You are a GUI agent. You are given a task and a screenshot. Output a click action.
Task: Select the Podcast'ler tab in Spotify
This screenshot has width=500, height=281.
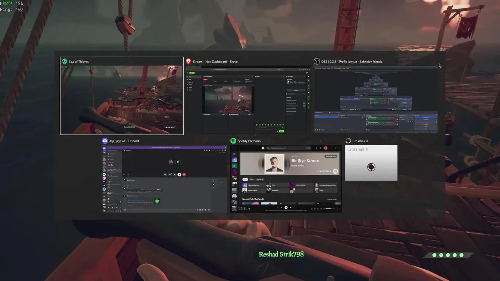coord(260,180)
